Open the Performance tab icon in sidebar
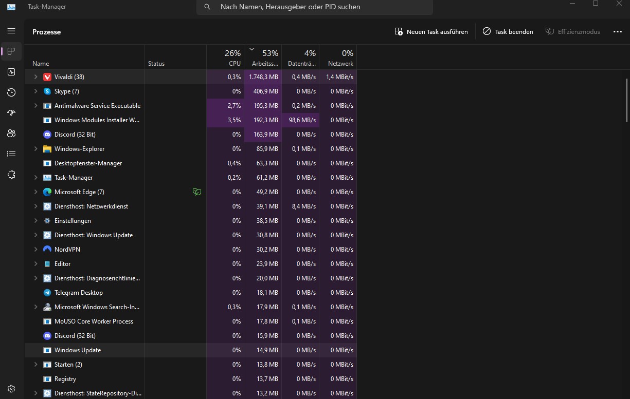 (x=11, y=72)
